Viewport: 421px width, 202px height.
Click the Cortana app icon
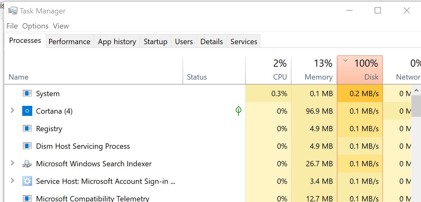tap(27, 111)
